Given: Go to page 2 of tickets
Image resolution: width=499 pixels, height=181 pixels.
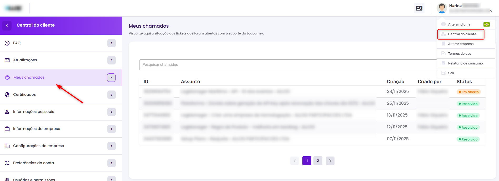Looking at the screenshot, I should (318, 161).
